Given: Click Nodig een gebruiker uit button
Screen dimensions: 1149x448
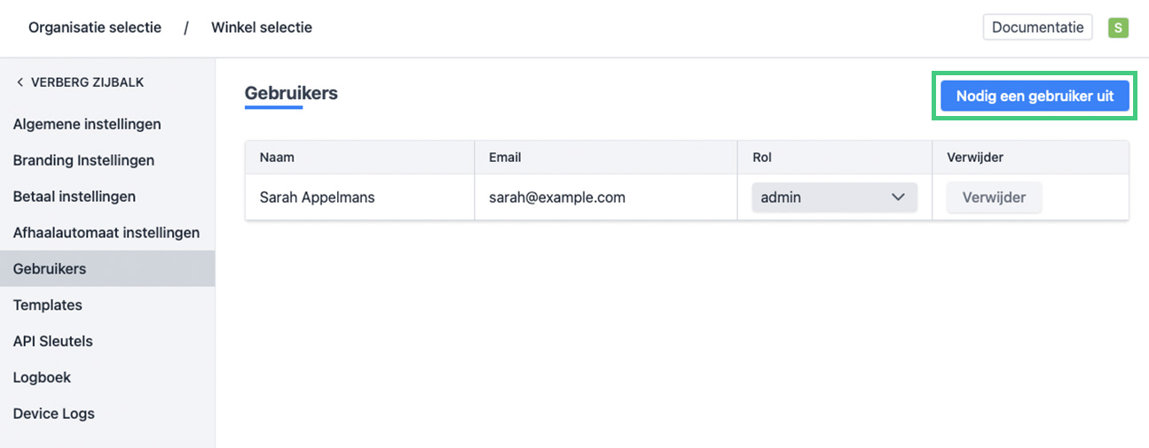Looking at the screenshot, I should 1035,97.
